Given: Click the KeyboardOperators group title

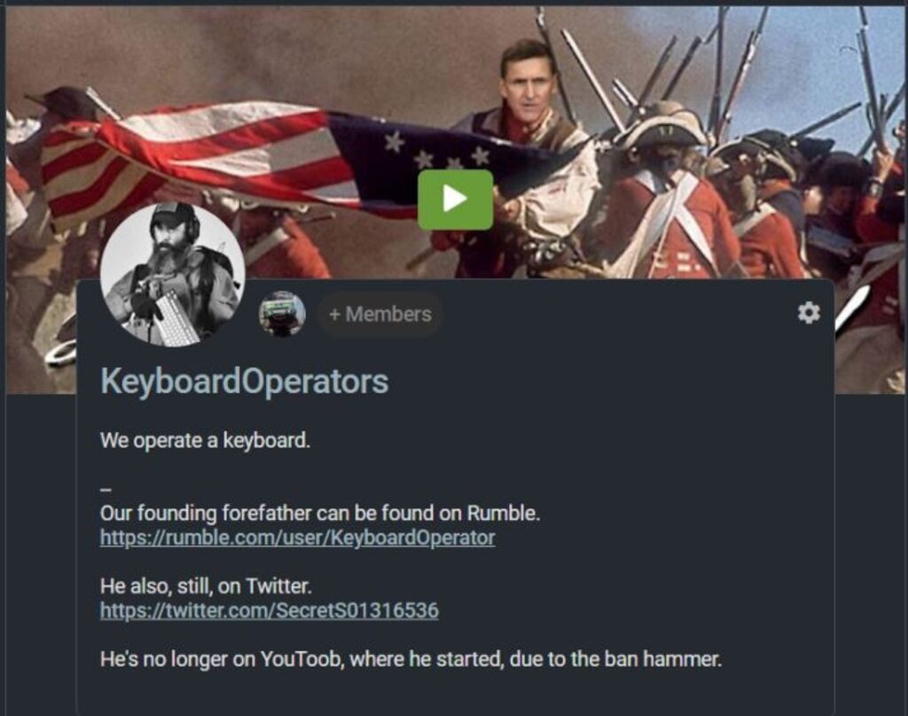Looking at the screenshot, I should click(x=245, y=382).
